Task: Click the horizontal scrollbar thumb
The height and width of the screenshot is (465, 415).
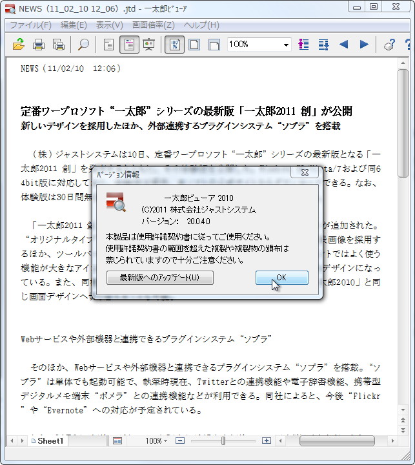Action: (337, 441)
